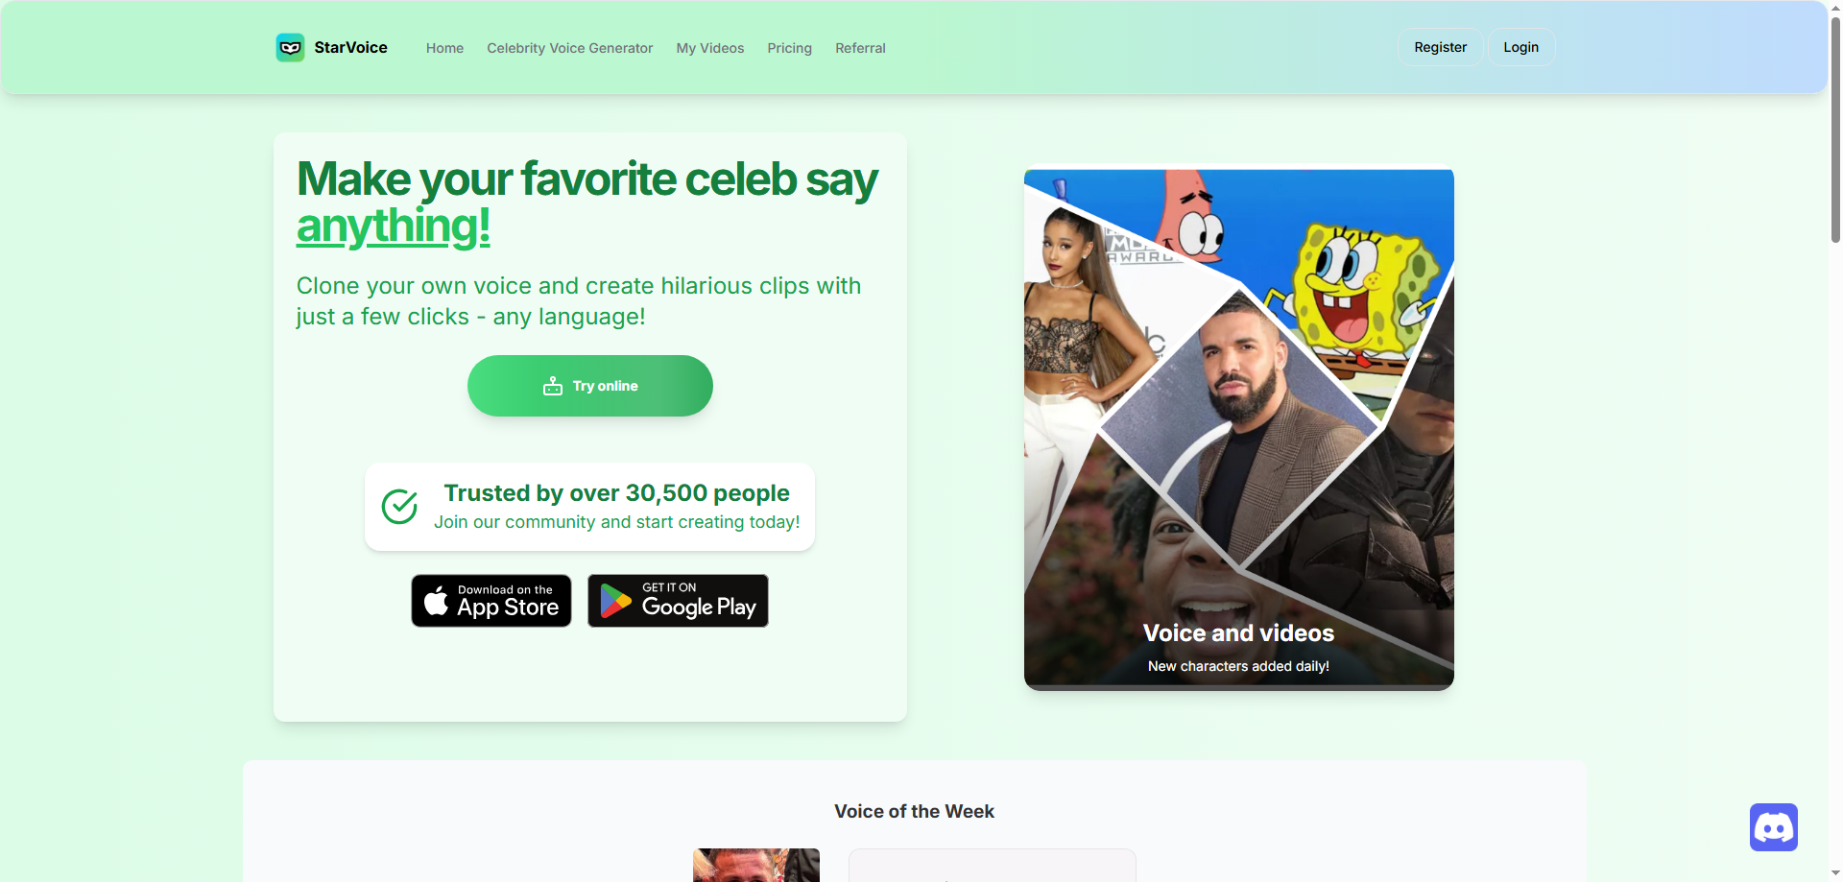This screenshot has width=1843, height=882.
Task: Click the page vertical scrollbar thumb
Action: (x=1835, y=125)
